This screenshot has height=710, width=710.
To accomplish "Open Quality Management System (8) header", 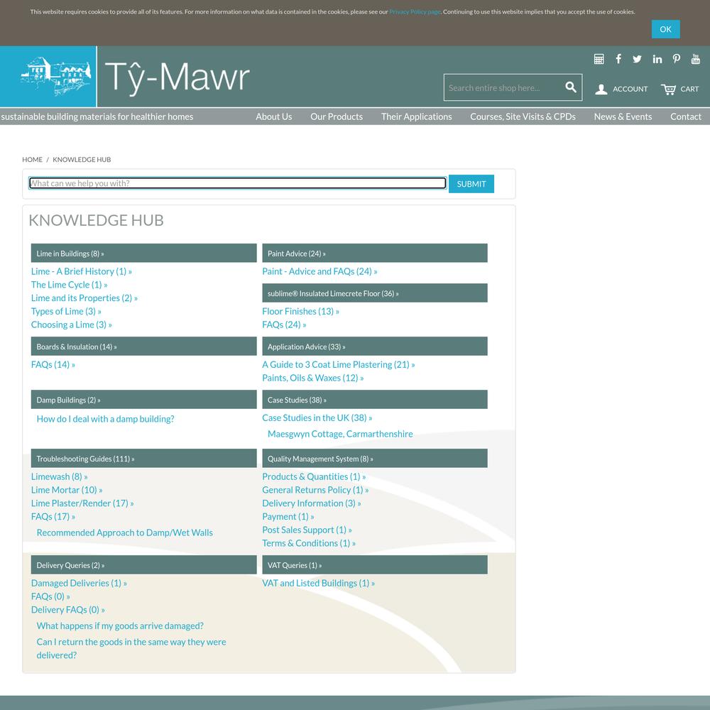I will (x=374, y=458).
